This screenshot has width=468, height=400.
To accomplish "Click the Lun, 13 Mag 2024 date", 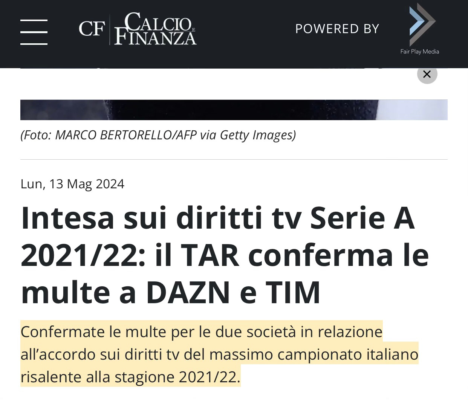I will [72, 184].
